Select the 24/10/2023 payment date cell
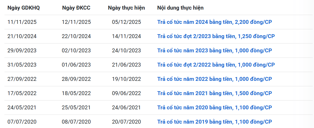 (x=126, y=51)
